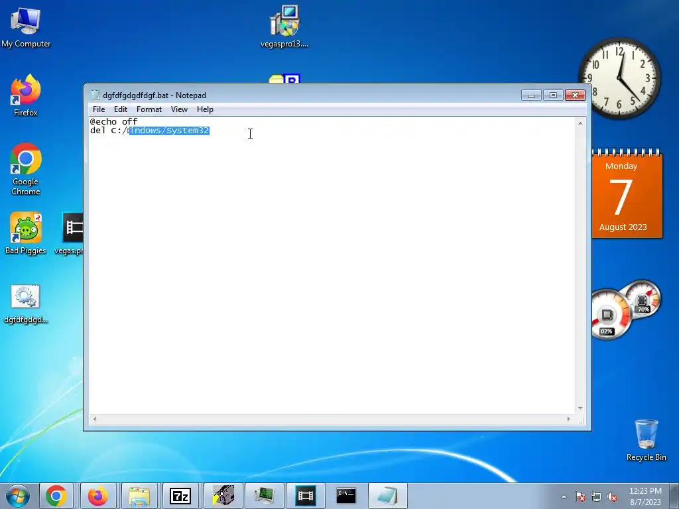Open the Edit menu in Notepad

121,109
